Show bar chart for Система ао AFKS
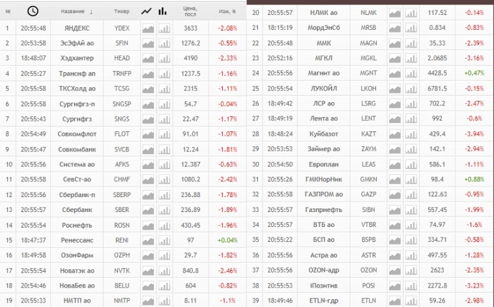494x307 pixels. pos(164,164)
